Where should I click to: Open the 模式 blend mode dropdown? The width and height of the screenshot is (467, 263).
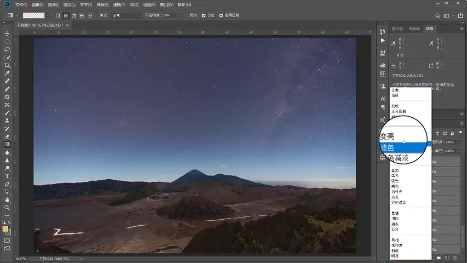click(x=126, y=15)
